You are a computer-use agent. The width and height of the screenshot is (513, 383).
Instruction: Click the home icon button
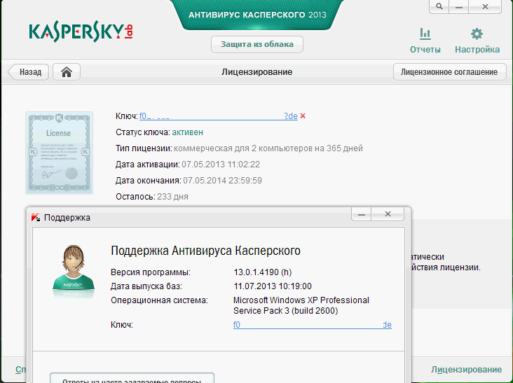pyautogui.click(x=67, y=72)
